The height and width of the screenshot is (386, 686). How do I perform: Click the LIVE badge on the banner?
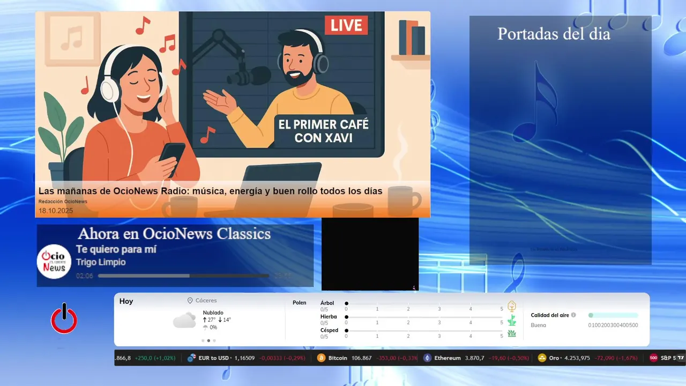[x=346, y=25]
